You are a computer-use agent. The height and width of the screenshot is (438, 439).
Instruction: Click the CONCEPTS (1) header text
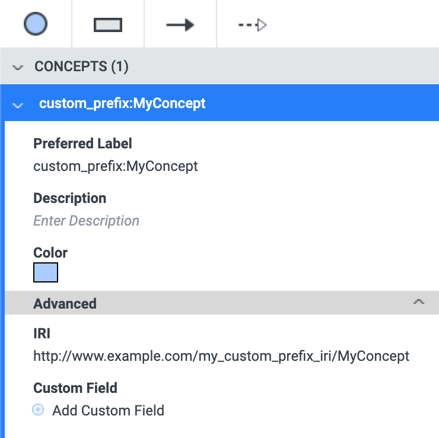[81, 66]
